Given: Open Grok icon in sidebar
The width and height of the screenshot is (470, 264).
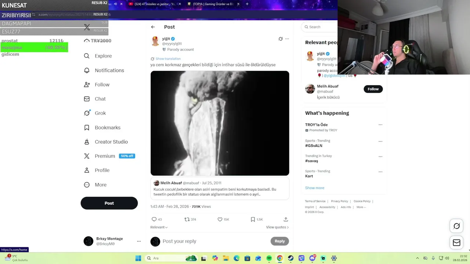Looking at the screenshot, I should pos(87,113).
